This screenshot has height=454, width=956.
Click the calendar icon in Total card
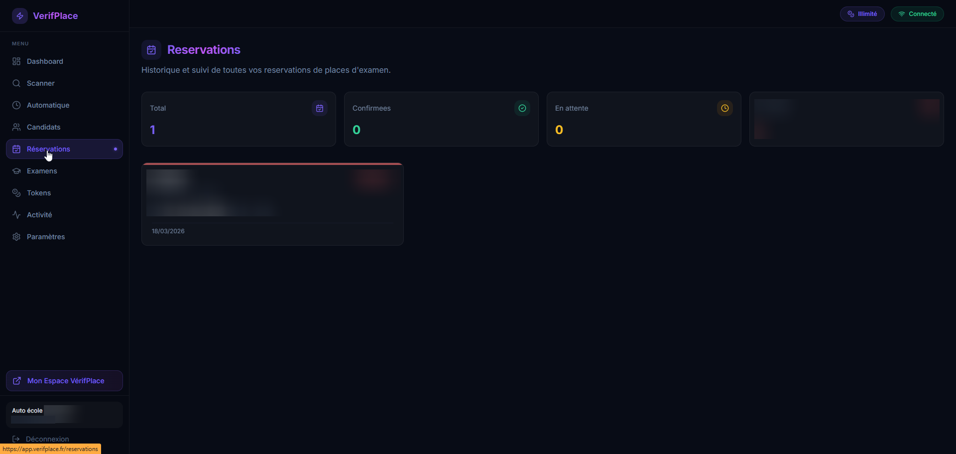(x=320, y=108)
